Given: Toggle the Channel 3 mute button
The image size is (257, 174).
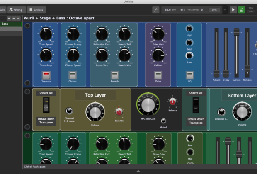Looking at the screenshot, I should click(x=221, y=112).
